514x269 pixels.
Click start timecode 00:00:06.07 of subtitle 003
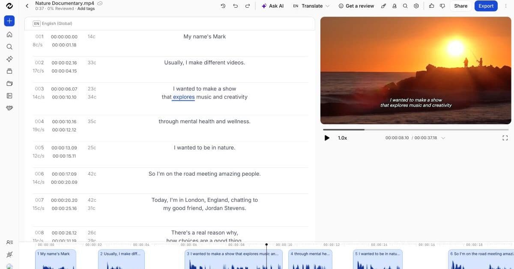(64, 89)
